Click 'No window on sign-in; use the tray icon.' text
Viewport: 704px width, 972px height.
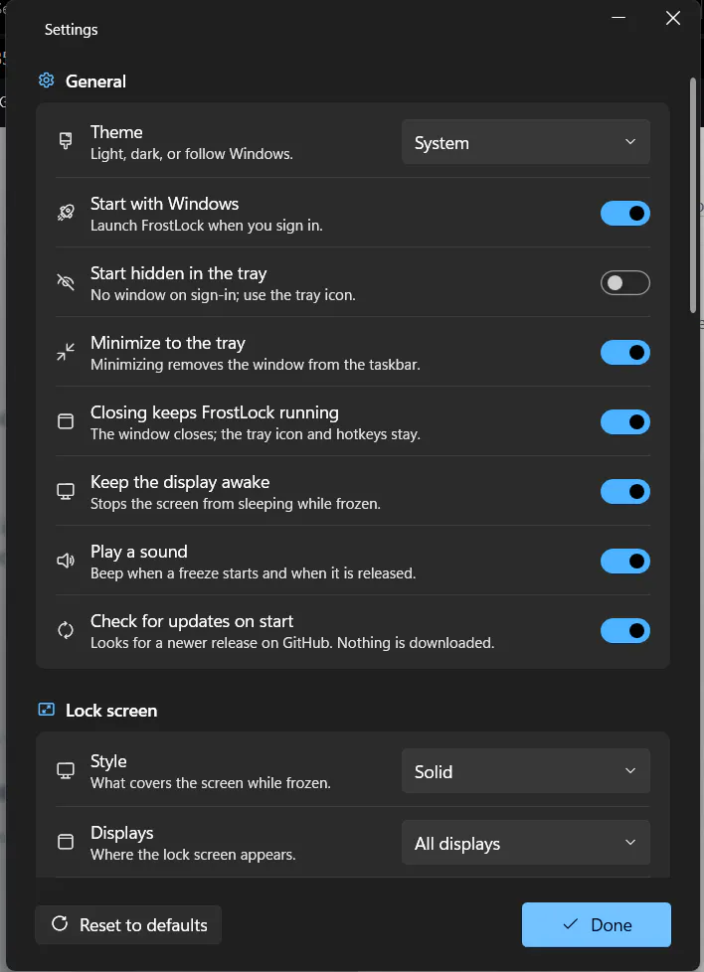tap(224, 295)
